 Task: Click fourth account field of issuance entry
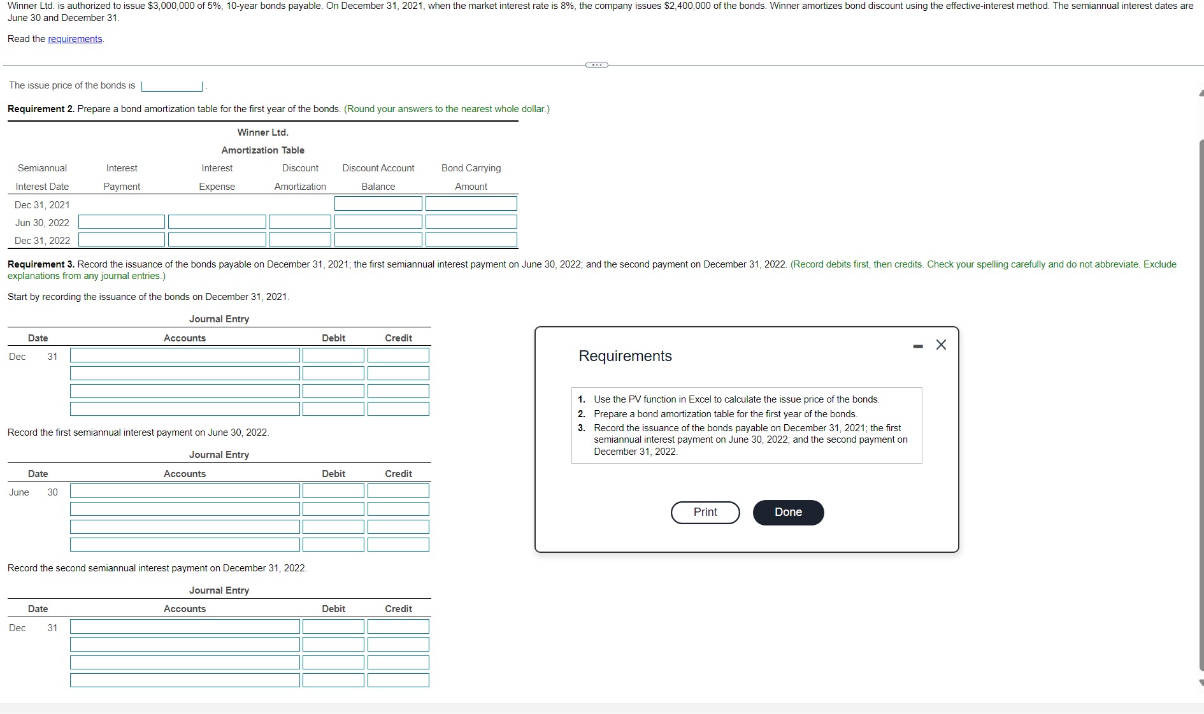(x=185, y=409)
